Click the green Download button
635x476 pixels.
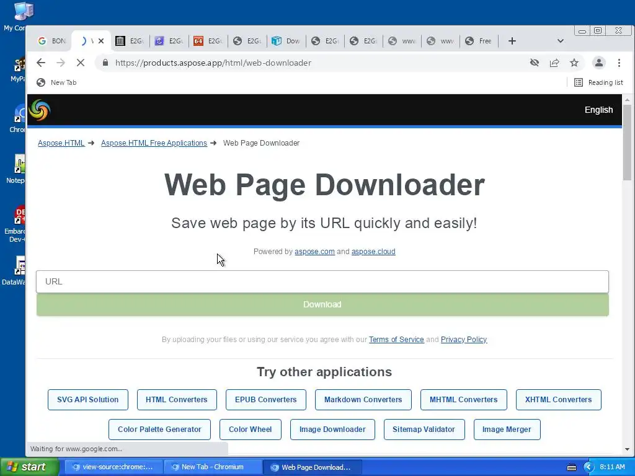point(322,304)
